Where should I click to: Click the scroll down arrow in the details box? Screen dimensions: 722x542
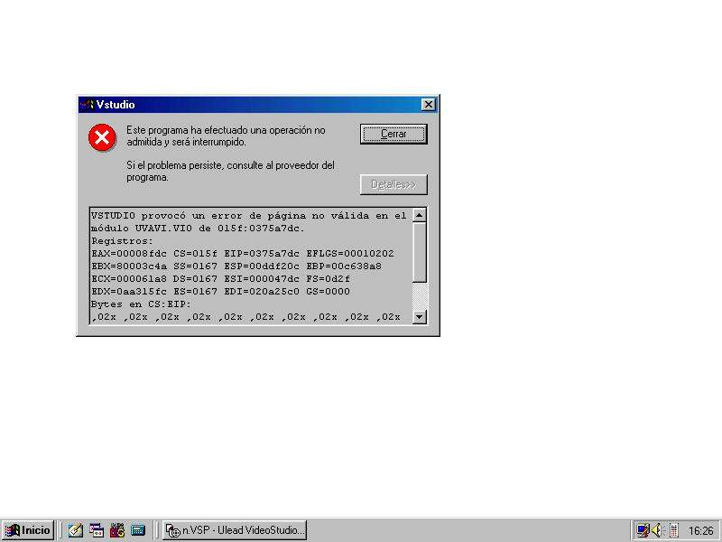pos(420,317)
